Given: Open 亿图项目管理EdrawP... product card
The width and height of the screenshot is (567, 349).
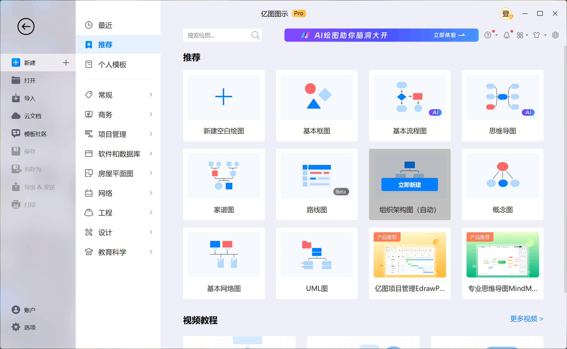Looking at the screenshot, I should click(410, 263).
